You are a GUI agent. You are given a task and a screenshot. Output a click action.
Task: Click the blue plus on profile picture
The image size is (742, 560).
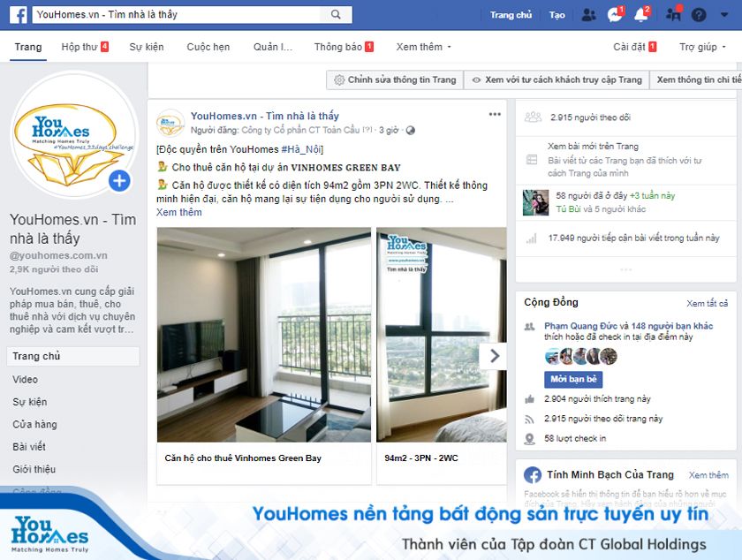[119, 181]
